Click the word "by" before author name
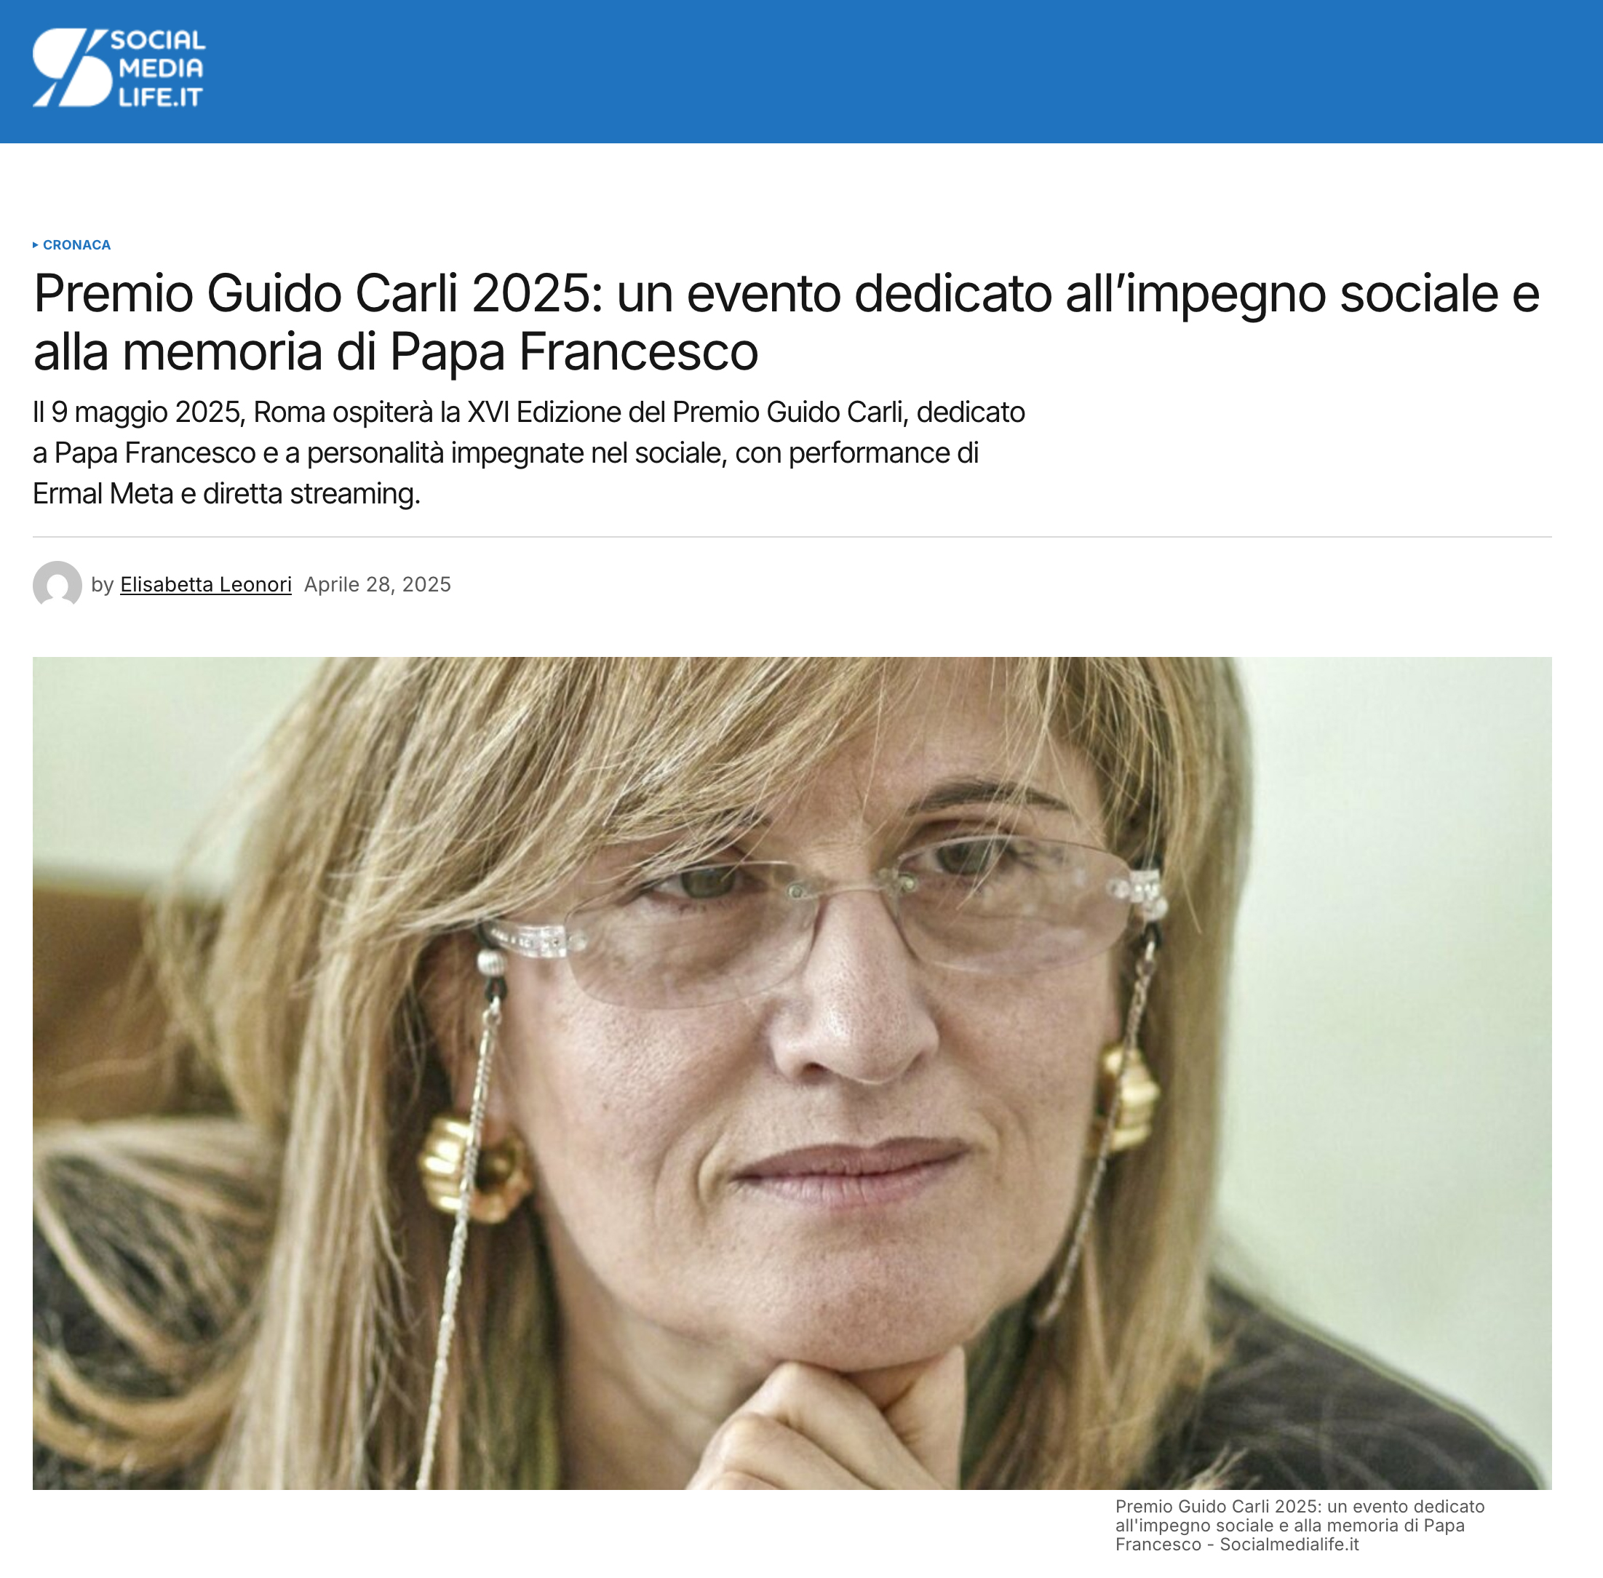The image size is (1603, 1578). [102, 584]
